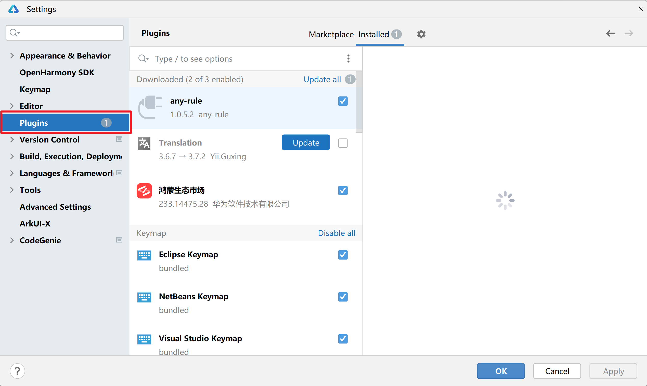The height and width of the screenshot is (386, 647).
Task: Uncheck the NetBeans Keymap checkbox
Action: pos(343,297)
